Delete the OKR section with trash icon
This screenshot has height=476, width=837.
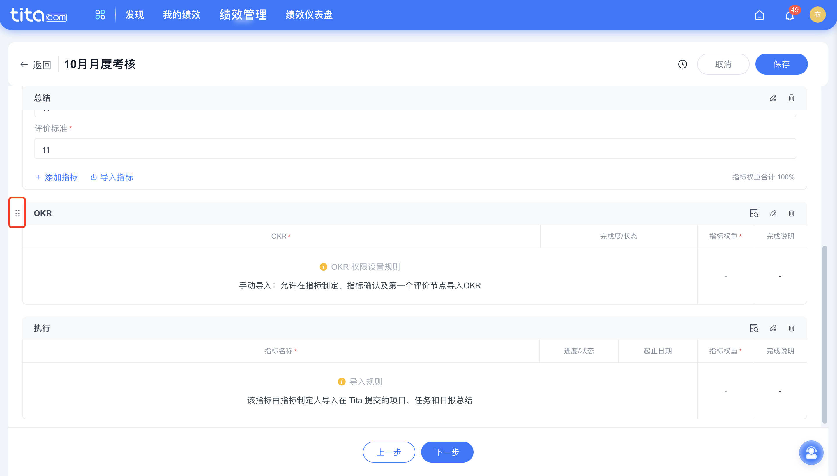click(791, 213)
